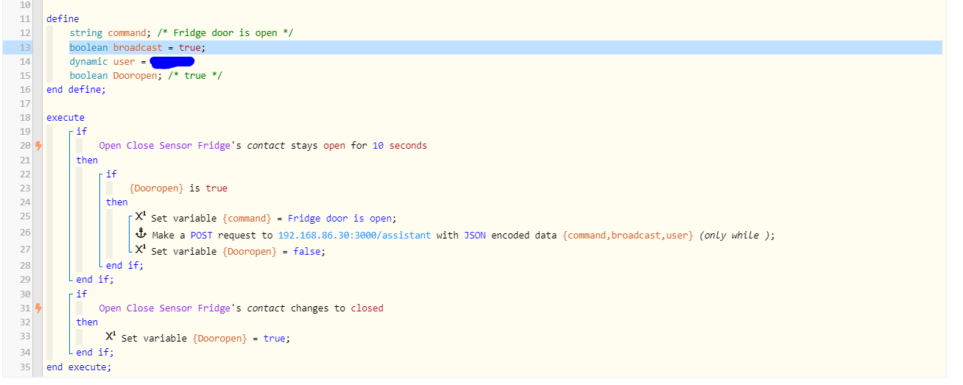Click the '(only while );' restriction text
Viewport: 963px width, 385px height.
[x=737, y=236]
